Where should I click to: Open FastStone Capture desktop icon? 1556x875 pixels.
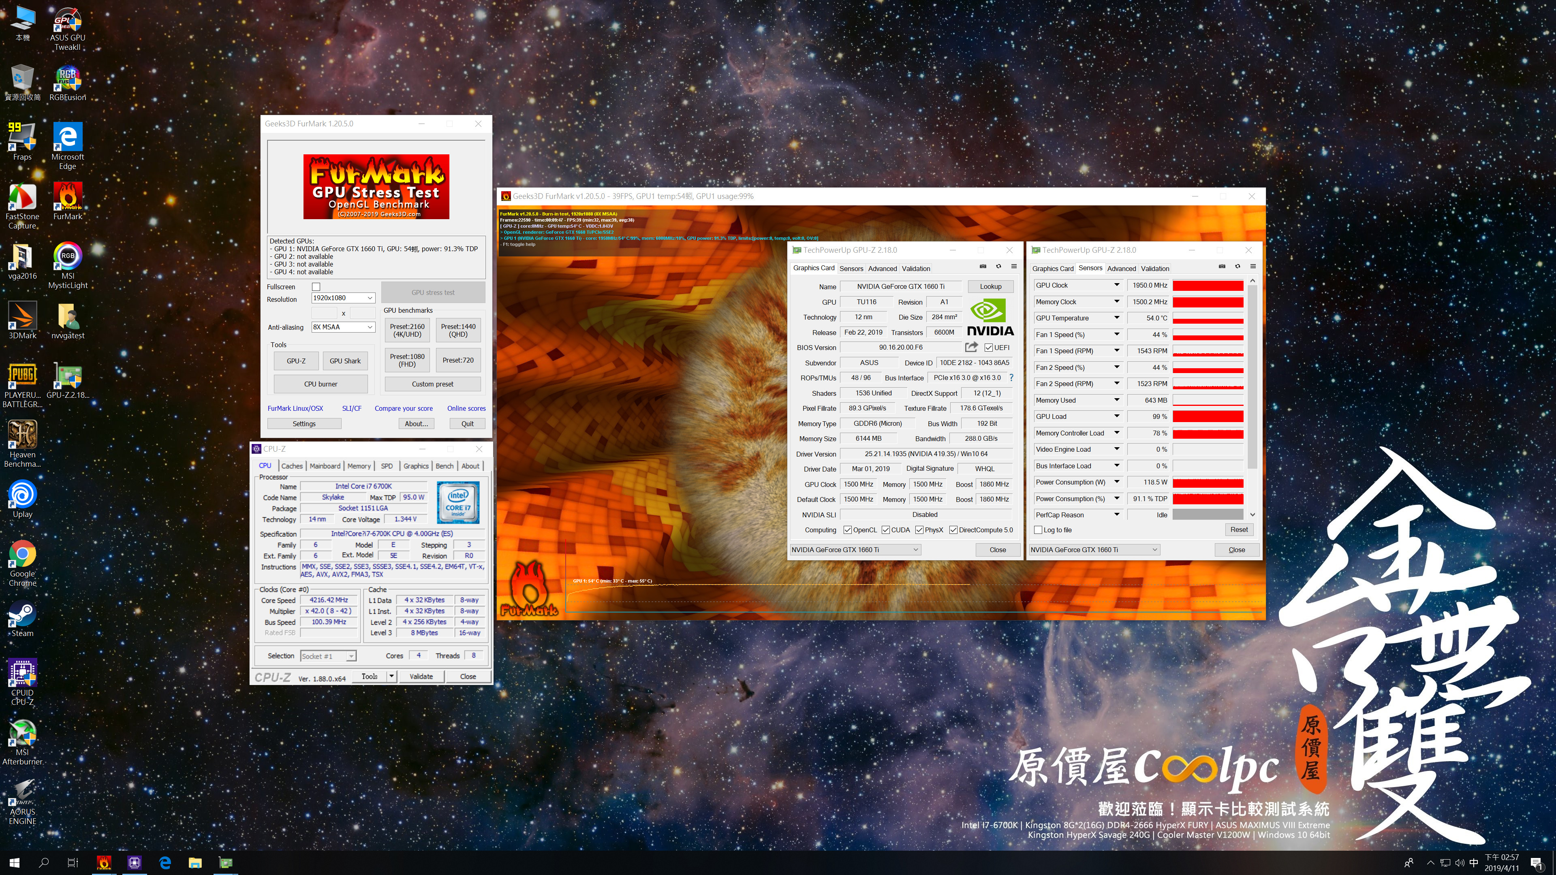coord(22,206)
